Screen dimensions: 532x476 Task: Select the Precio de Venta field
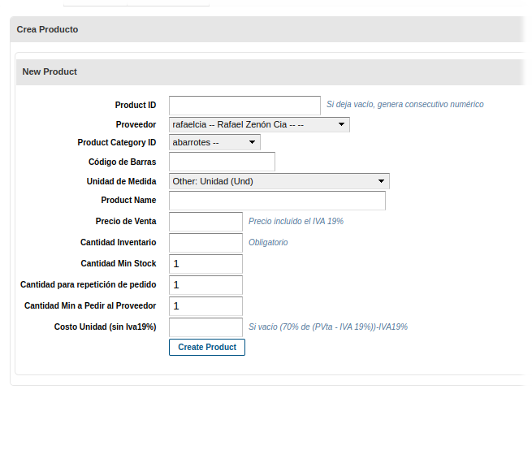point(205,222)
